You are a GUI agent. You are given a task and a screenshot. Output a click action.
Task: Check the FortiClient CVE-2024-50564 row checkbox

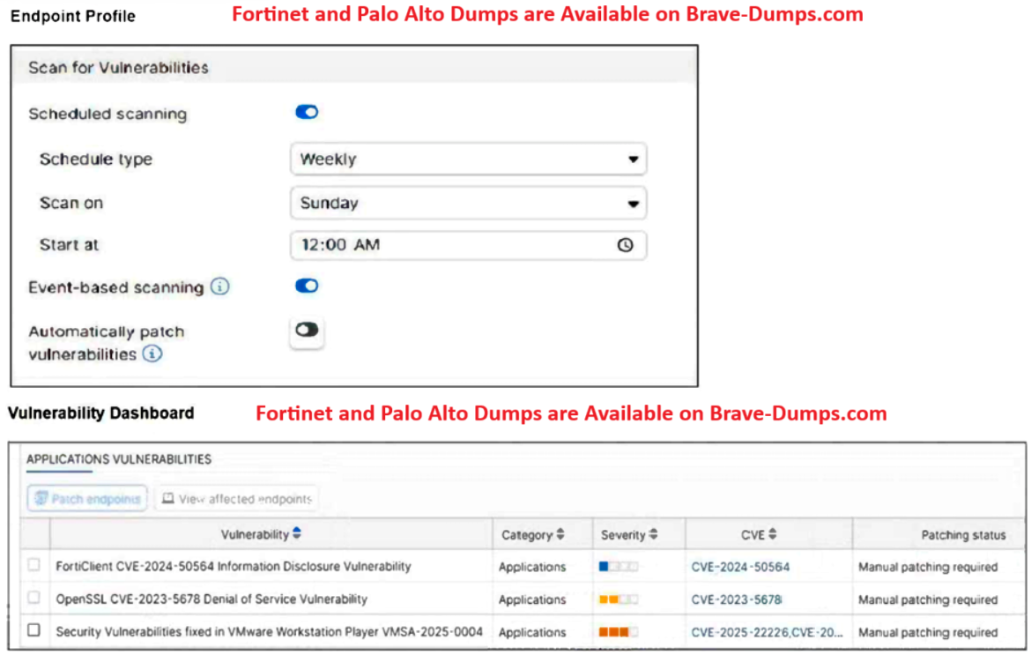[34, 566]
